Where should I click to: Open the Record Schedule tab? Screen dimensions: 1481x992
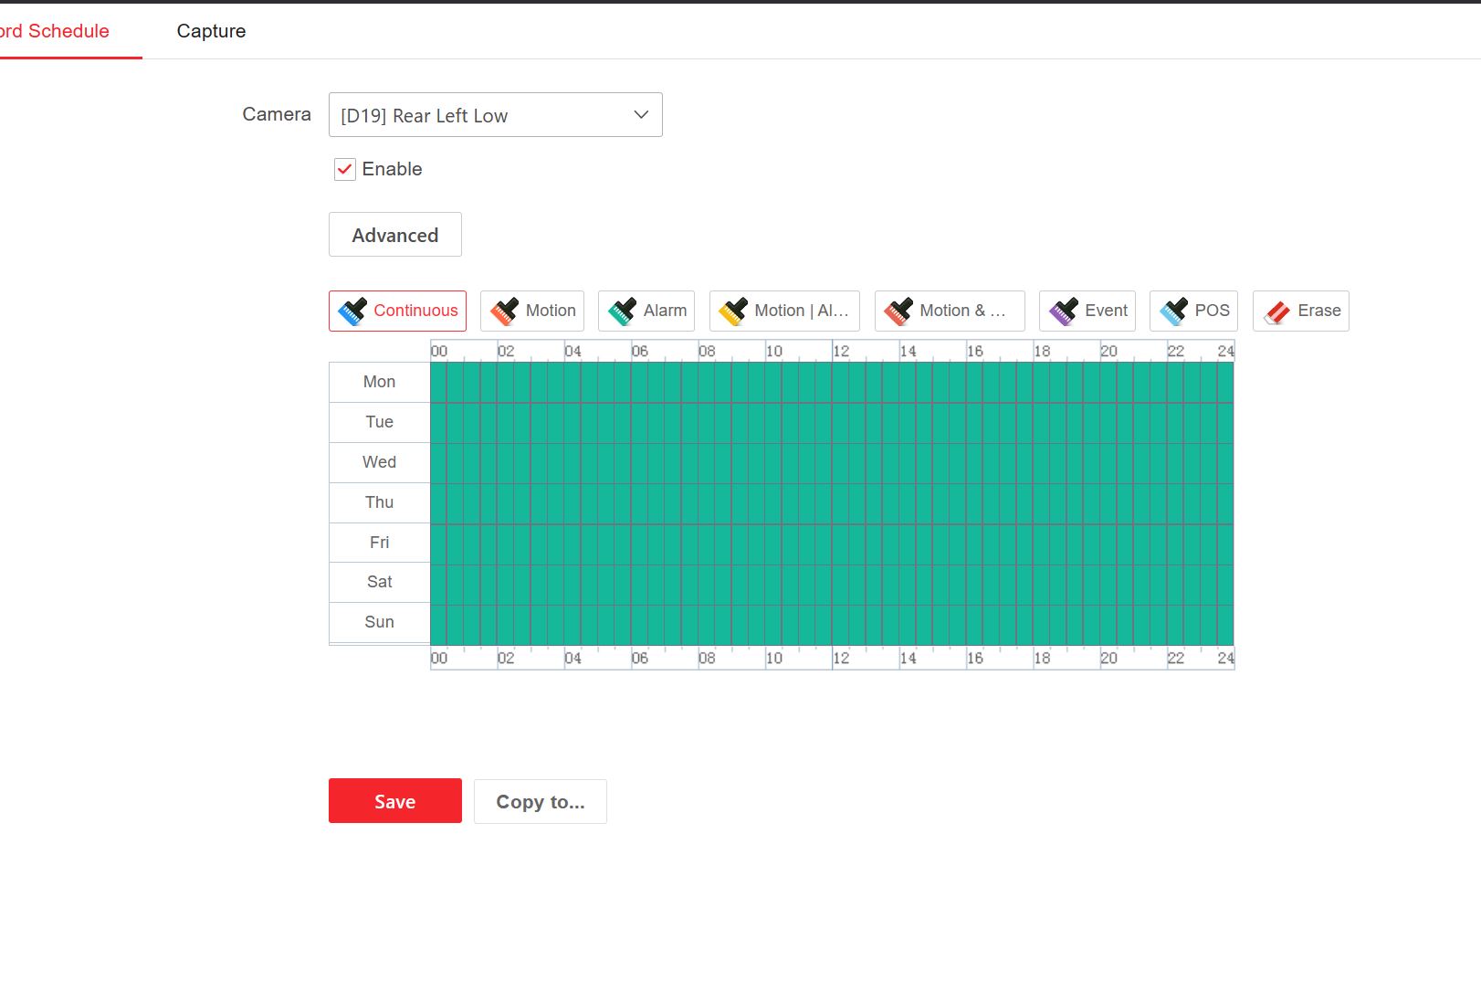point(57,31)
